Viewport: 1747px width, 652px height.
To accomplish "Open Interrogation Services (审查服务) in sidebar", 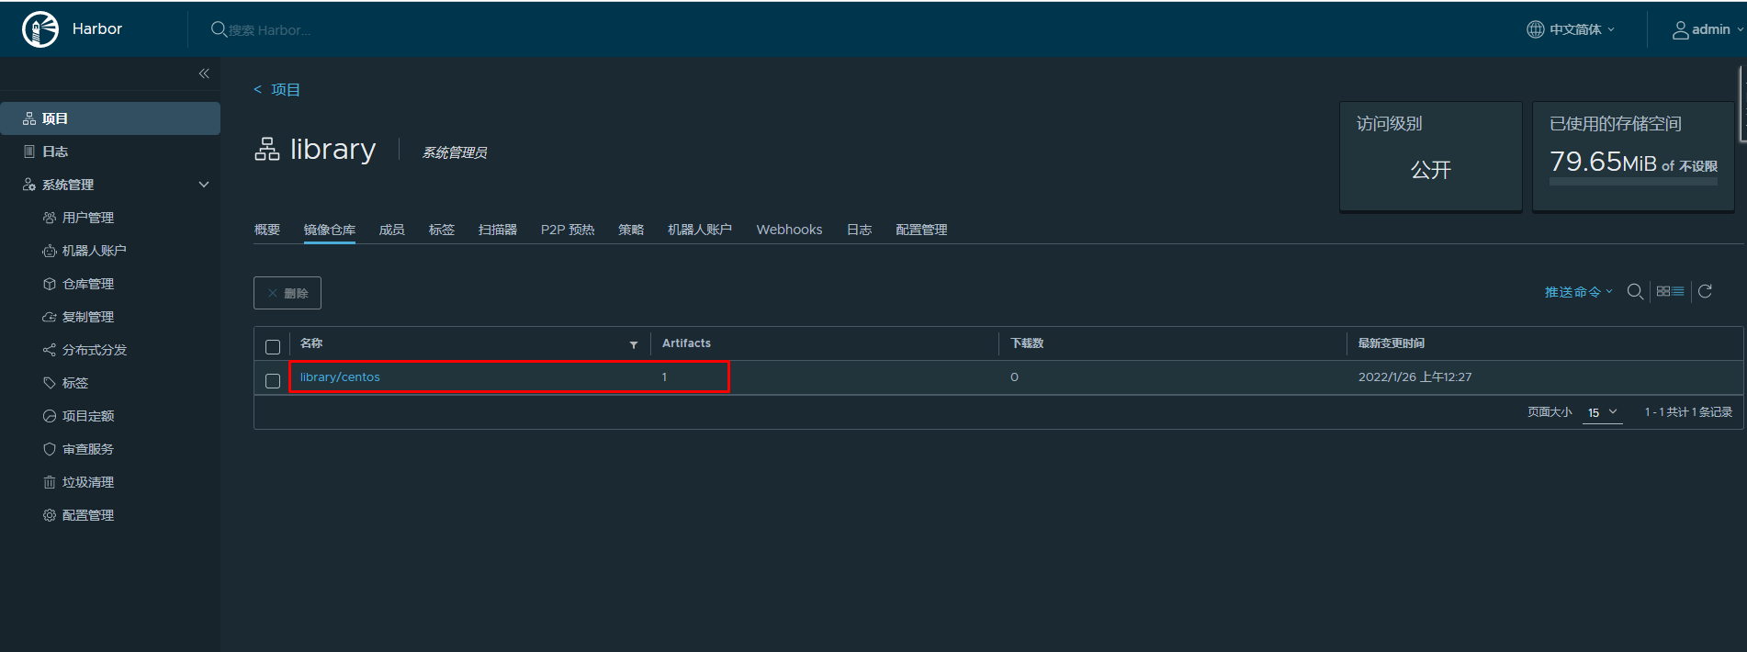I will [87, 449].
